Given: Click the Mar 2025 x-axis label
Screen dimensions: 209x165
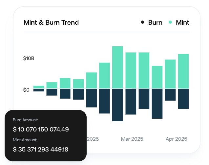Looking at the screenshot, I should tap(132, 139).
